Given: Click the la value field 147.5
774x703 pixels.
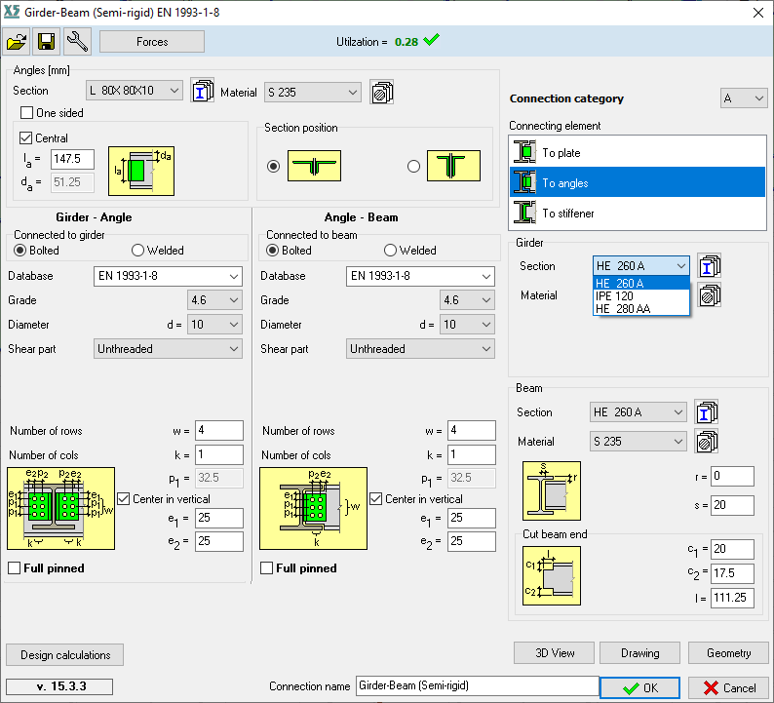Looking at the screenshot, I should coord(72,159).
